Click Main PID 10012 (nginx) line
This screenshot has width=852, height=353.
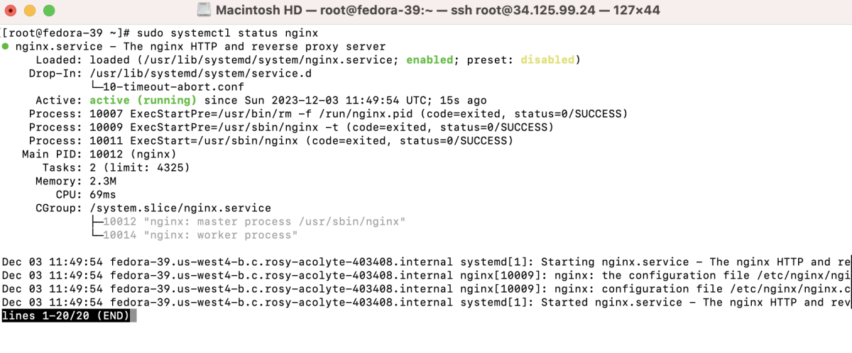click(x=99, y=154)
